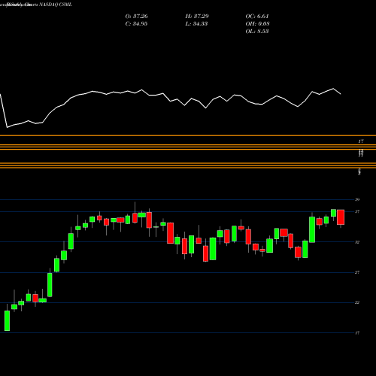
Task: Click the price axis label '22'
Action: coord(357,302)
